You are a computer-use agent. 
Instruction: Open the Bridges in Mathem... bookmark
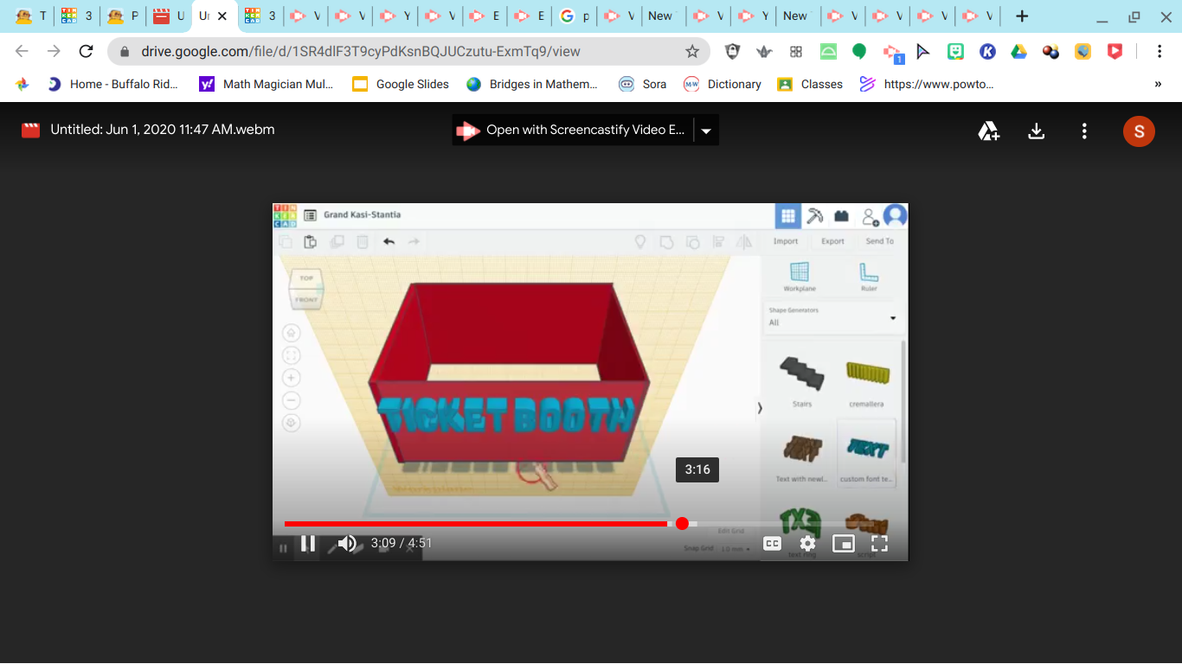532,84
